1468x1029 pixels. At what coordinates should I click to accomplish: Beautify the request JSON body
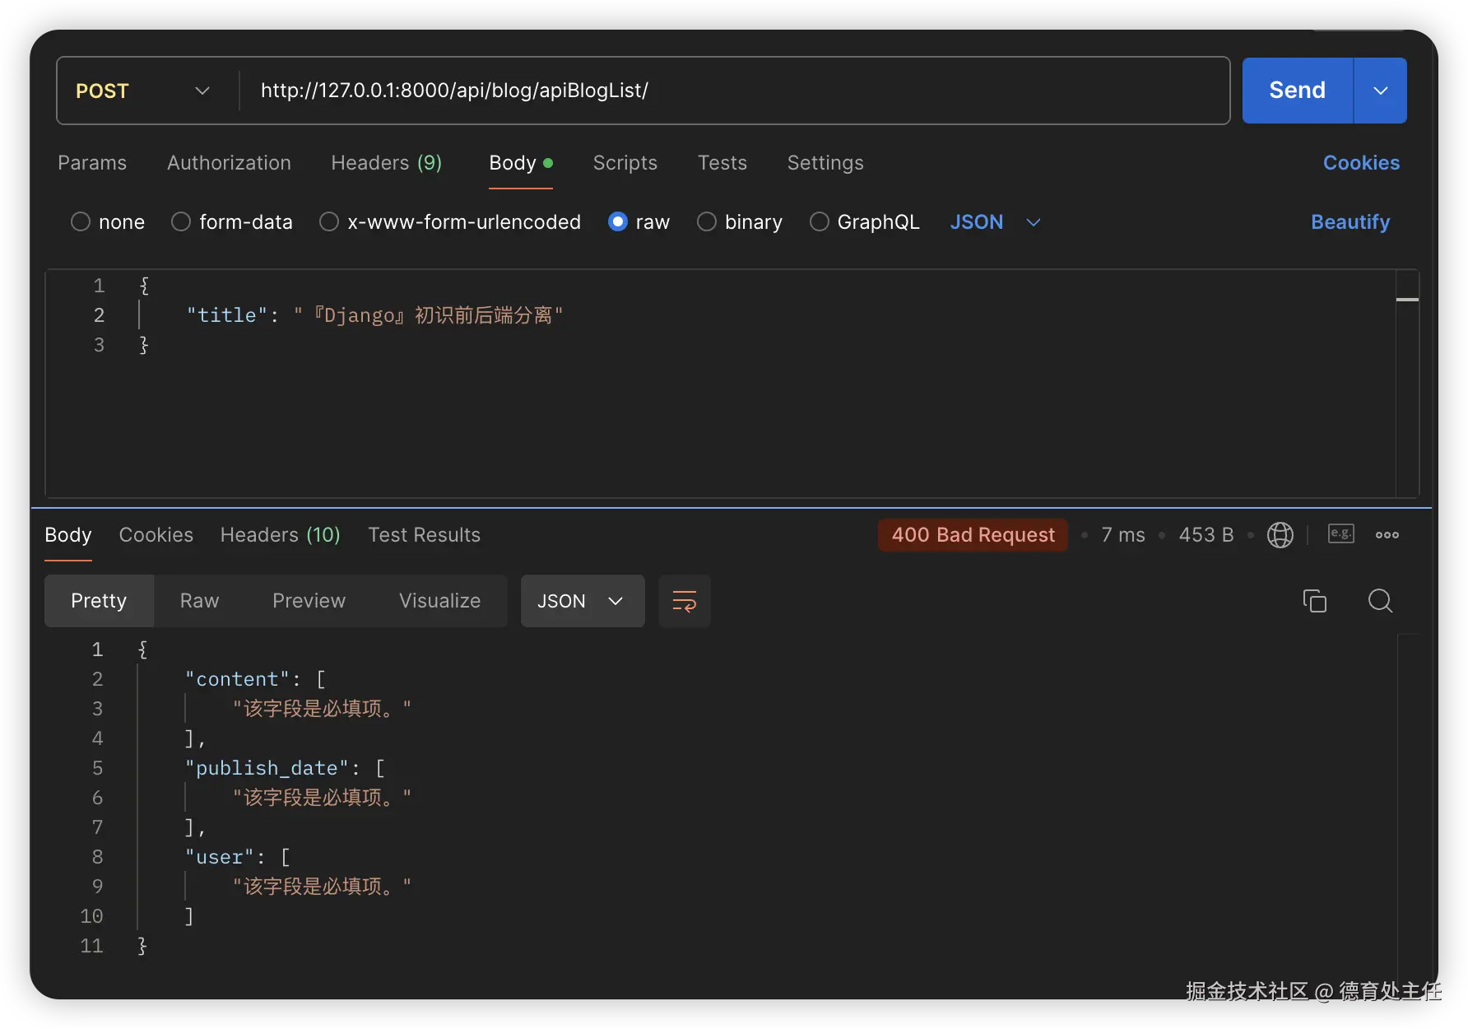pyautogui.click(x=1350, y=222)
